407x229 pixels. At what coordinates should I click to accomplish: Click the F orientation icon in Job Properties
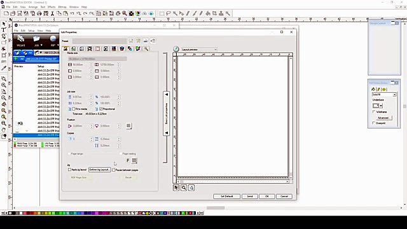(128, 161)
